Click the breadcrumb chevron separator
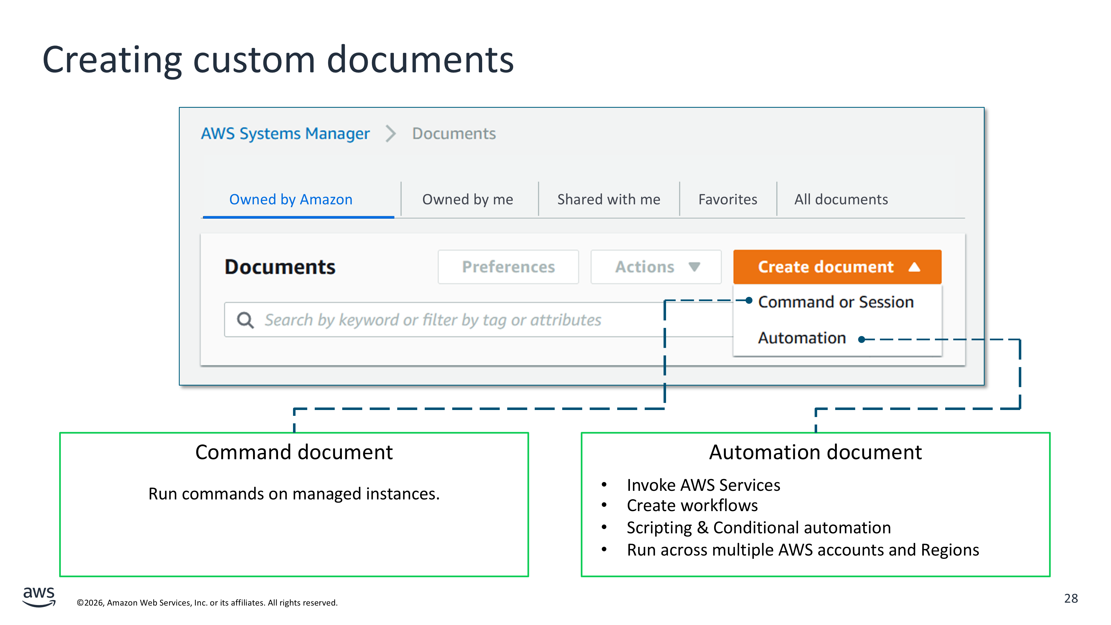Image resolution: width=1111 pixels, height=625 pixels. point(390,134)
